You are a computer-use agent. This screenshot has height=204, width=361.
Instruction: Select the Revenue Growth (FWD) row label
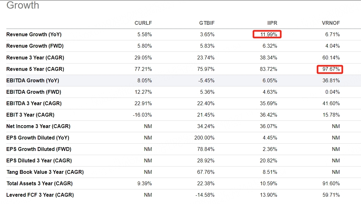(35, 46)
